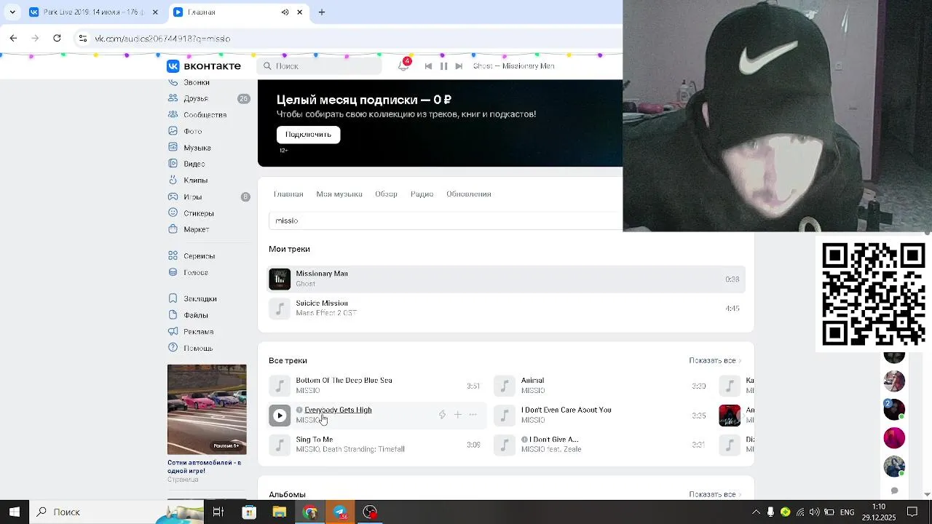Open Файлы in left sidebar
Viewport: 932px width, 524px height.
[195, 315]
